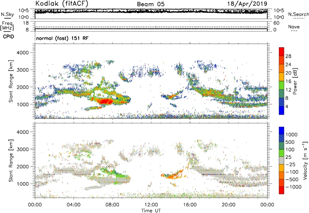Click the noise trace in N.Sky panel
This screenshot has height=213, width=309.
[151, 11]
